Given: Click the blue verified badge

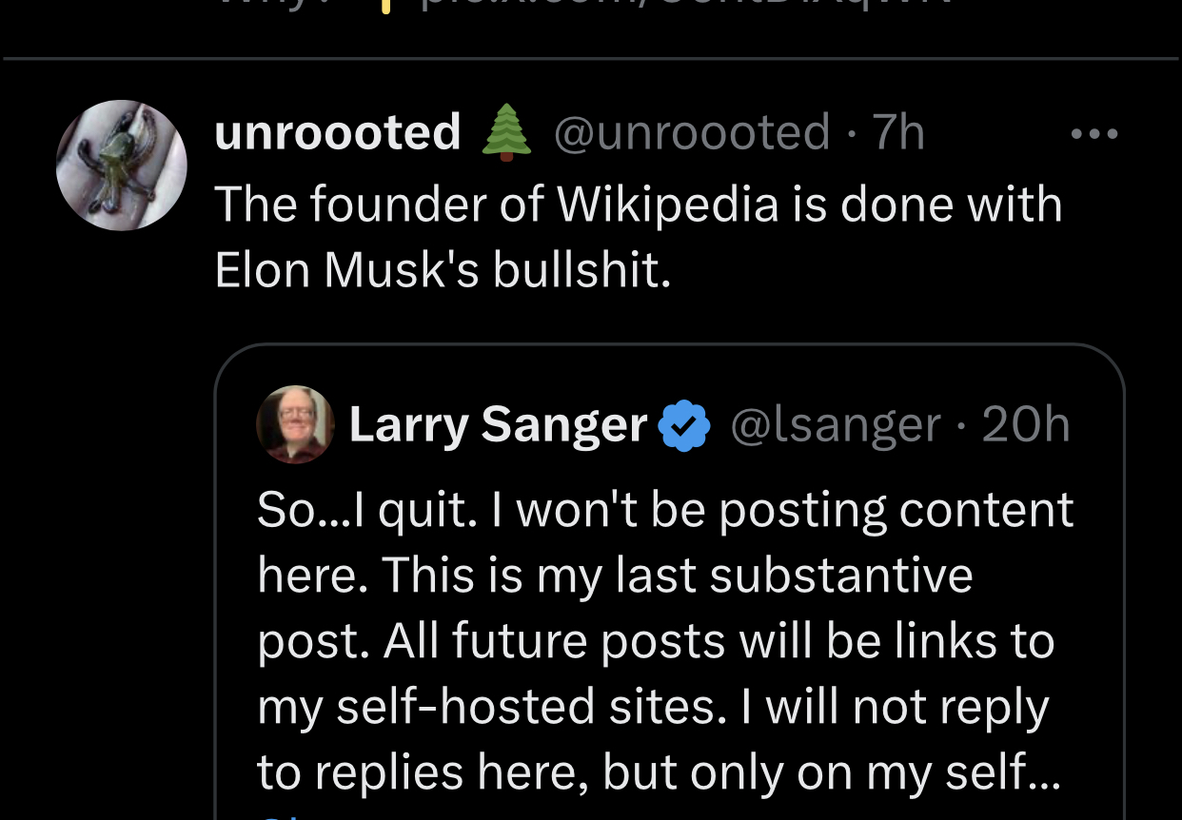Looking at the screenshot, I should (x=685, y=425).
